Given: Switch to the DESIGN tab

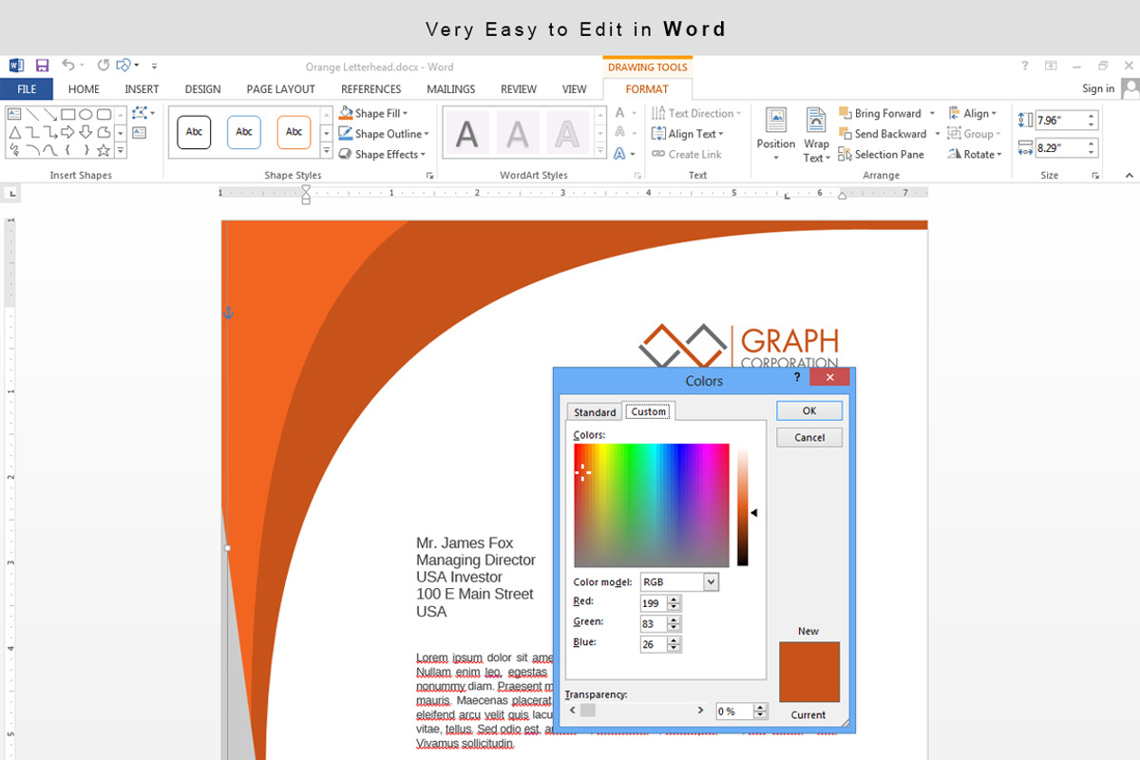Looking at the screenshot, I should [x=202, y=89].
